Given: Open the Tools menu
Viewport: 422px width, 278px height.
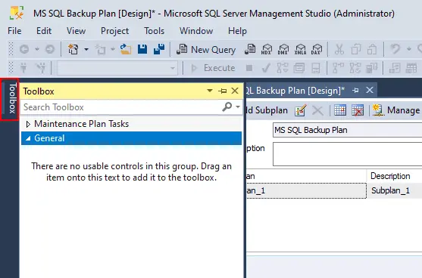Looking at the screenshot, I should [154, 31].
